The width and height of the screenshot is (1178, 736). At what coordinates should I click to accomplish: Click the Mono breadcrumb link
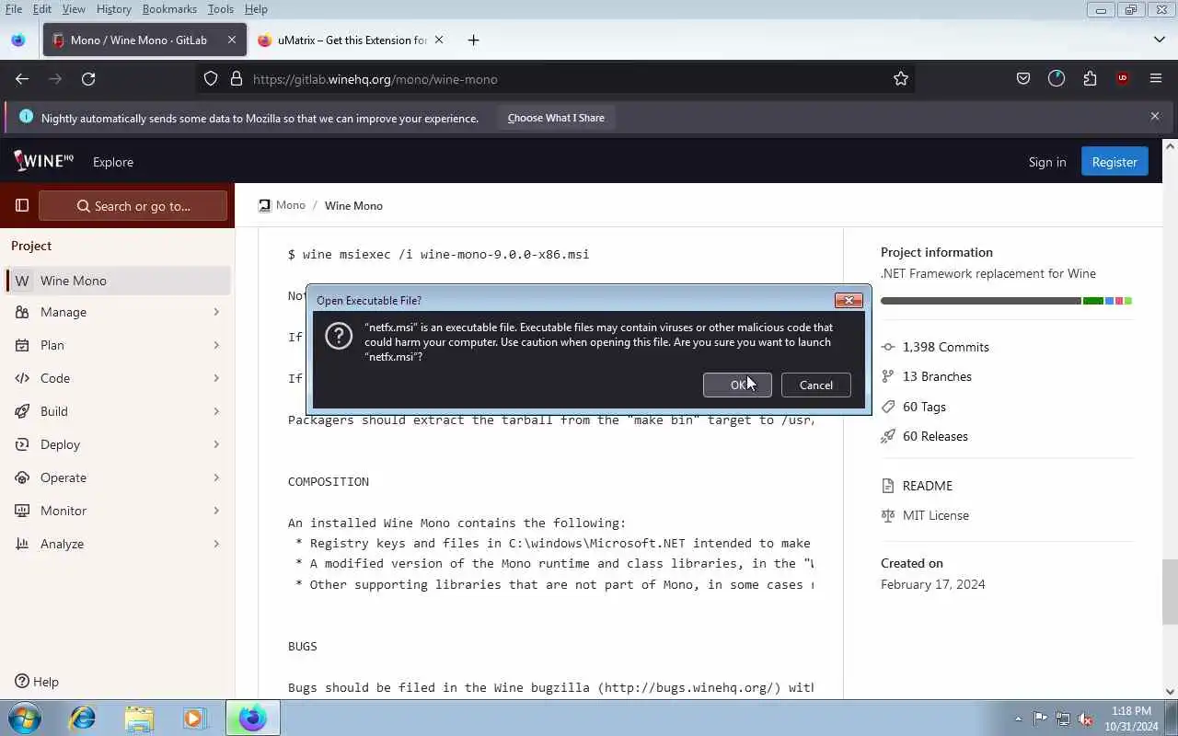tap(290, 205)
